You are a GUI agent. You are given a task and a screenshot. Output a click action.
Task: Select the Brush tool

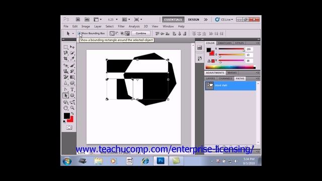click(x=72, y=65)
